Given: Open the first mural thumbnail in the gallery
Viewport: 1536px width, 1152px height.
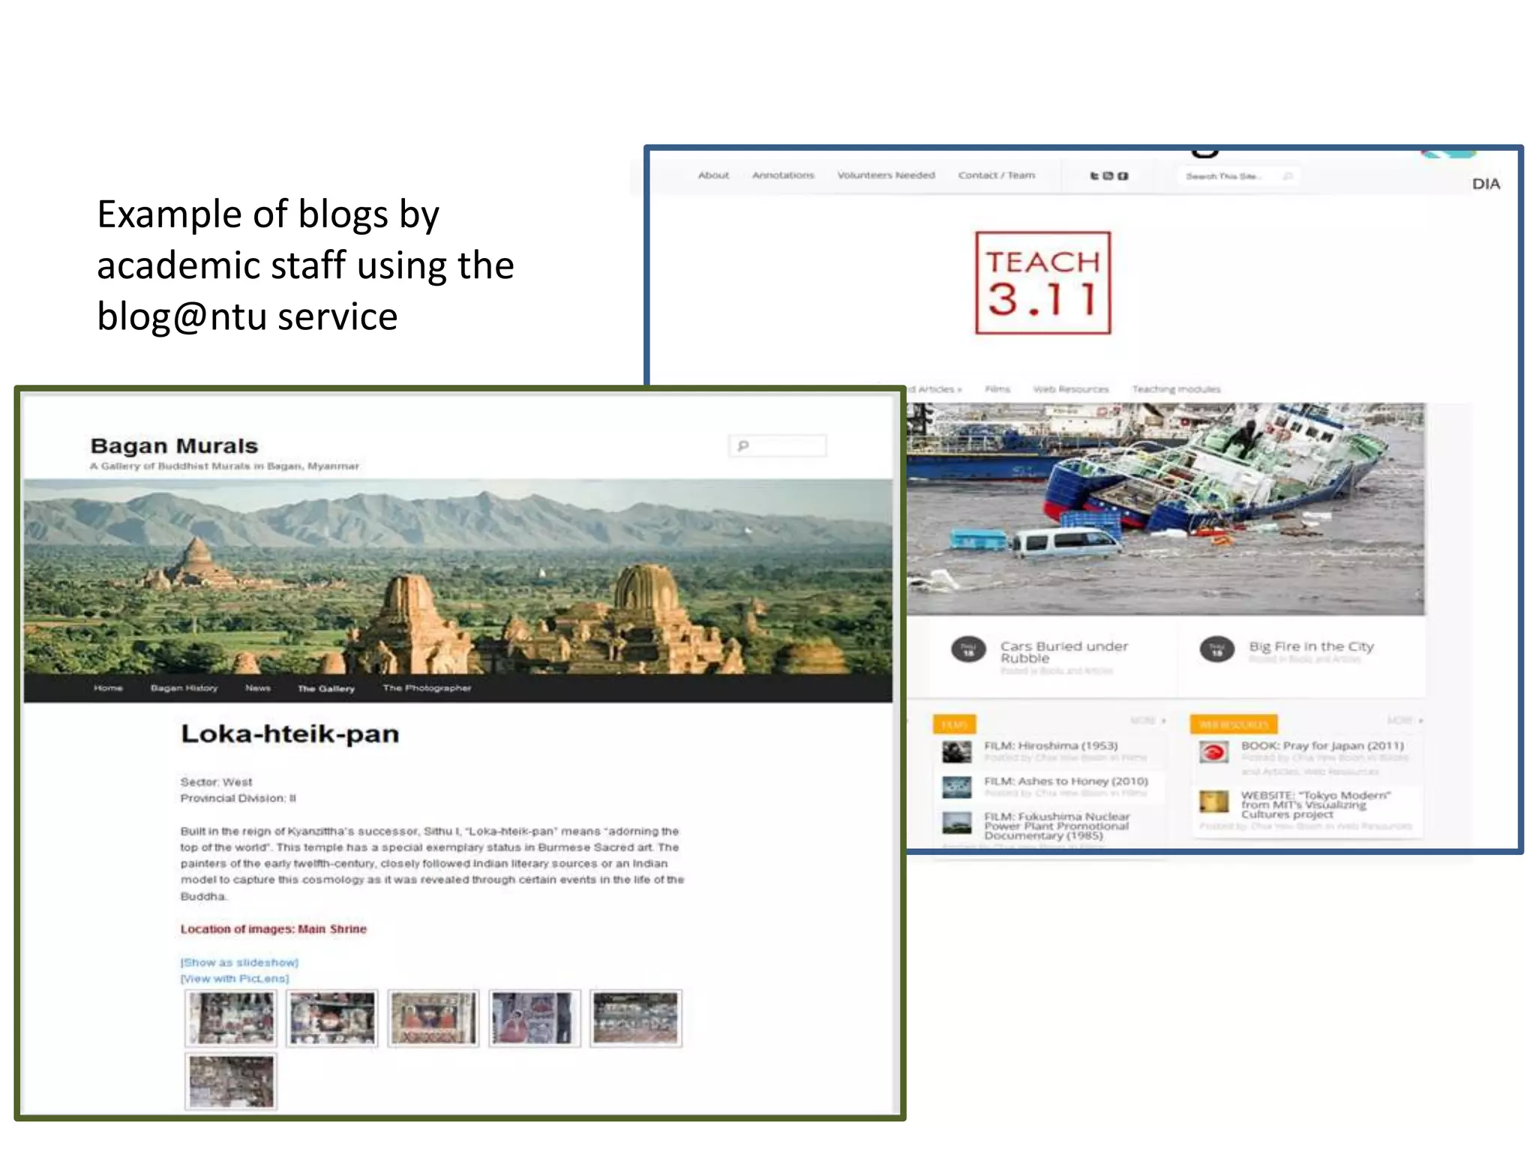Looking at the screenshot, I should click(x=231, y=1018).
